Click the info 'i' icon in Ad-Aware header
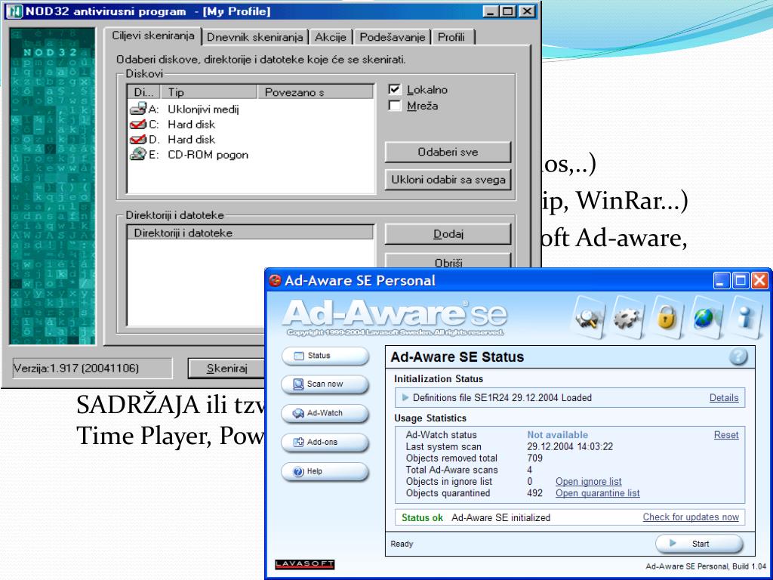 [746, 318]
